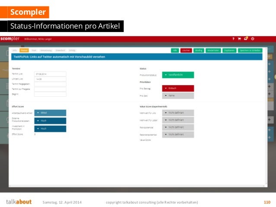Image resolution: width=276 pixels, height=207 pixels.
Task: Click the Duplizieren button
Action: pyautogui.click(x=229, y=51)
